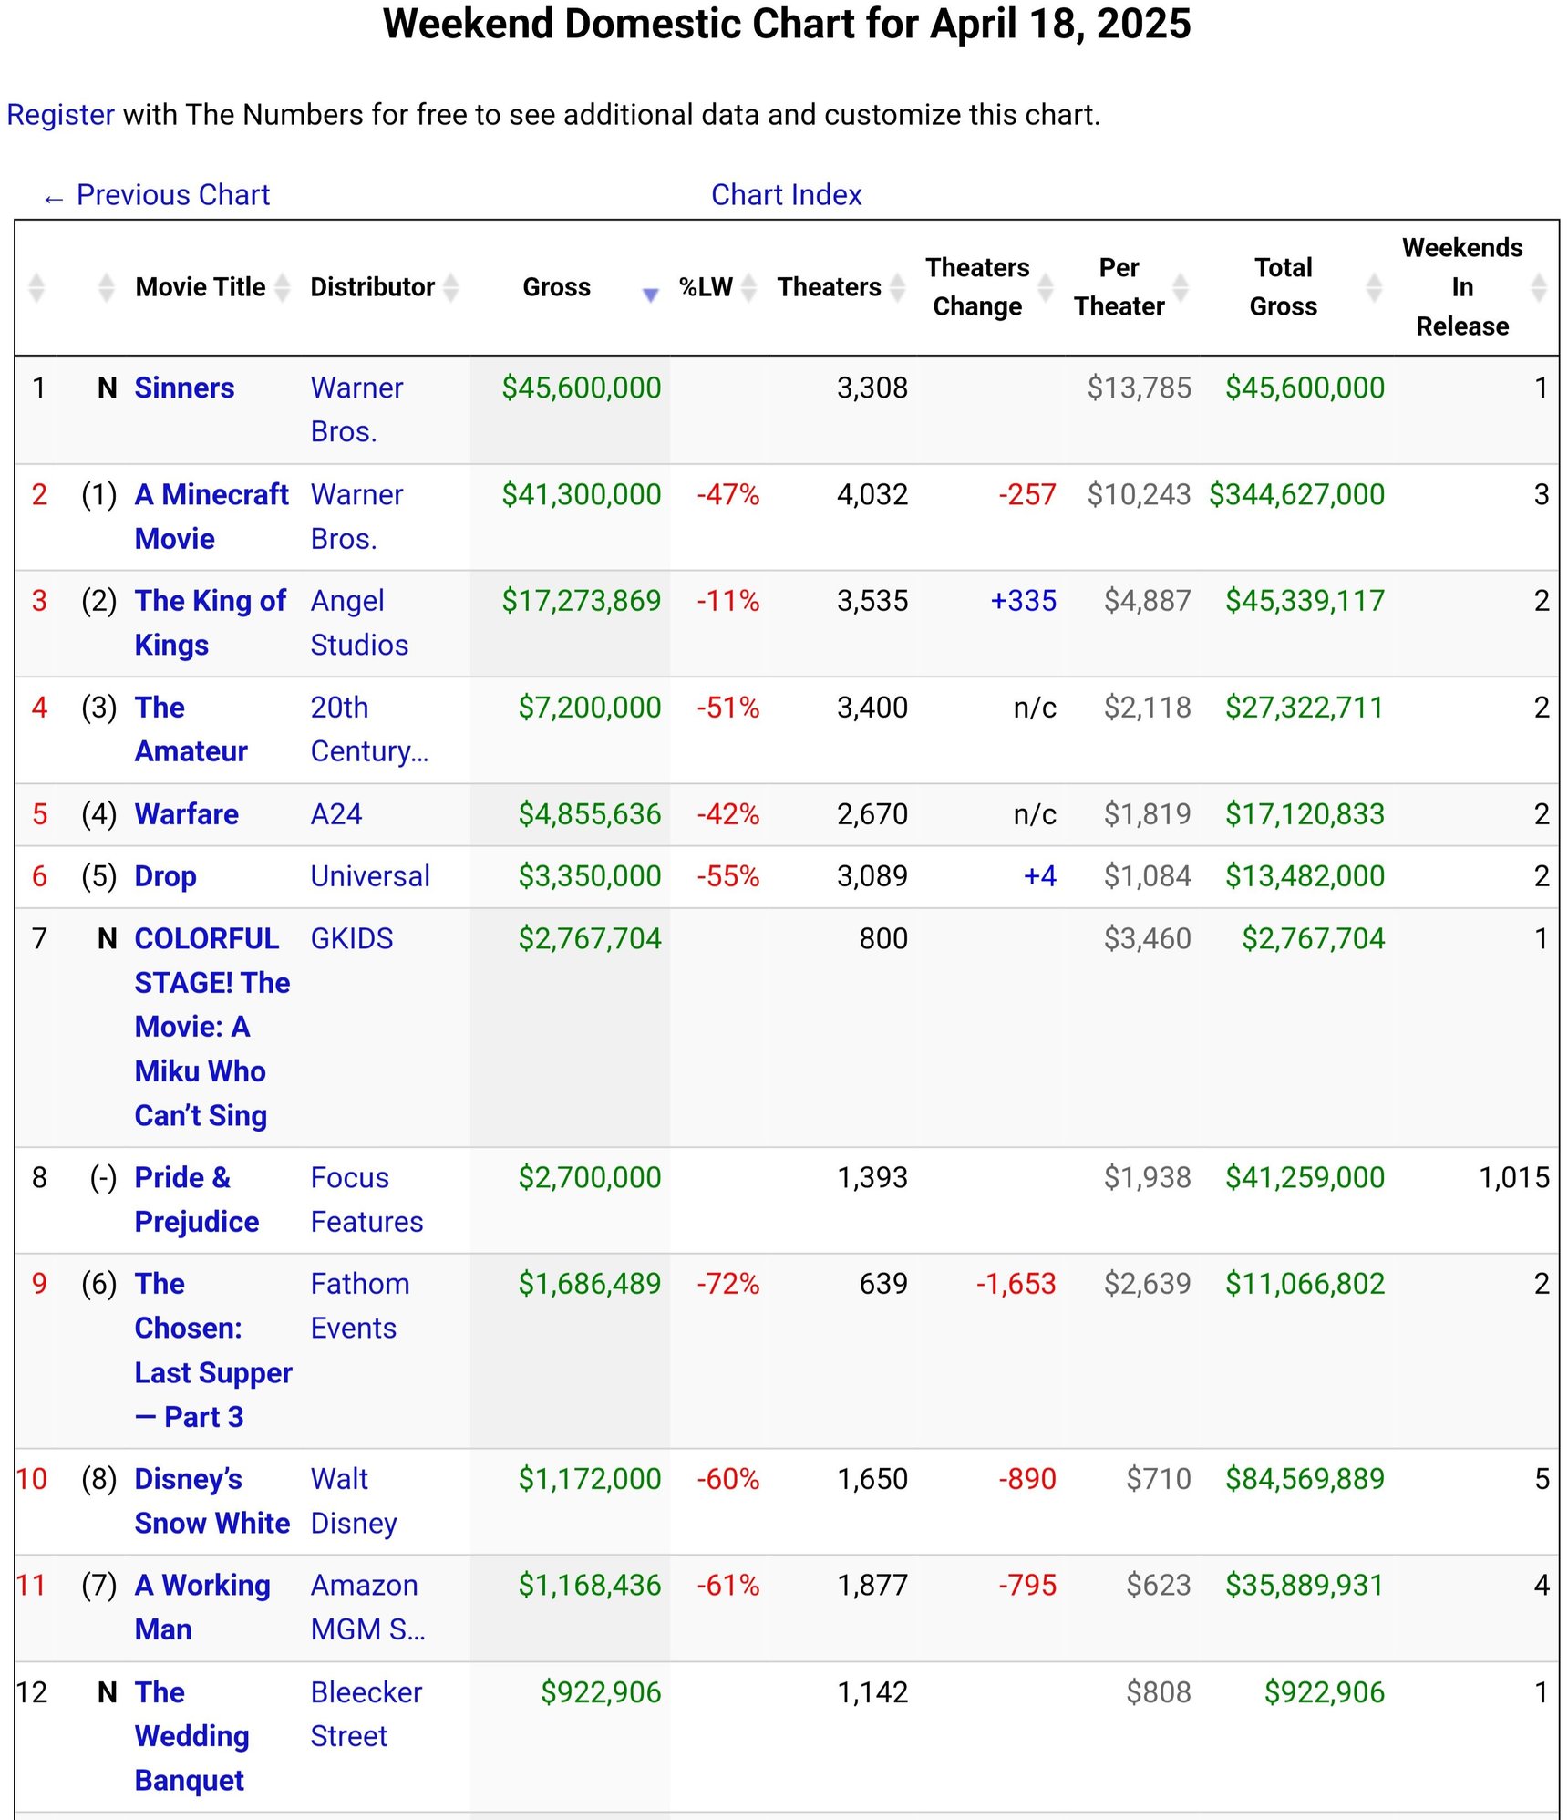Open Warfare movie title link

click(186, 814)
